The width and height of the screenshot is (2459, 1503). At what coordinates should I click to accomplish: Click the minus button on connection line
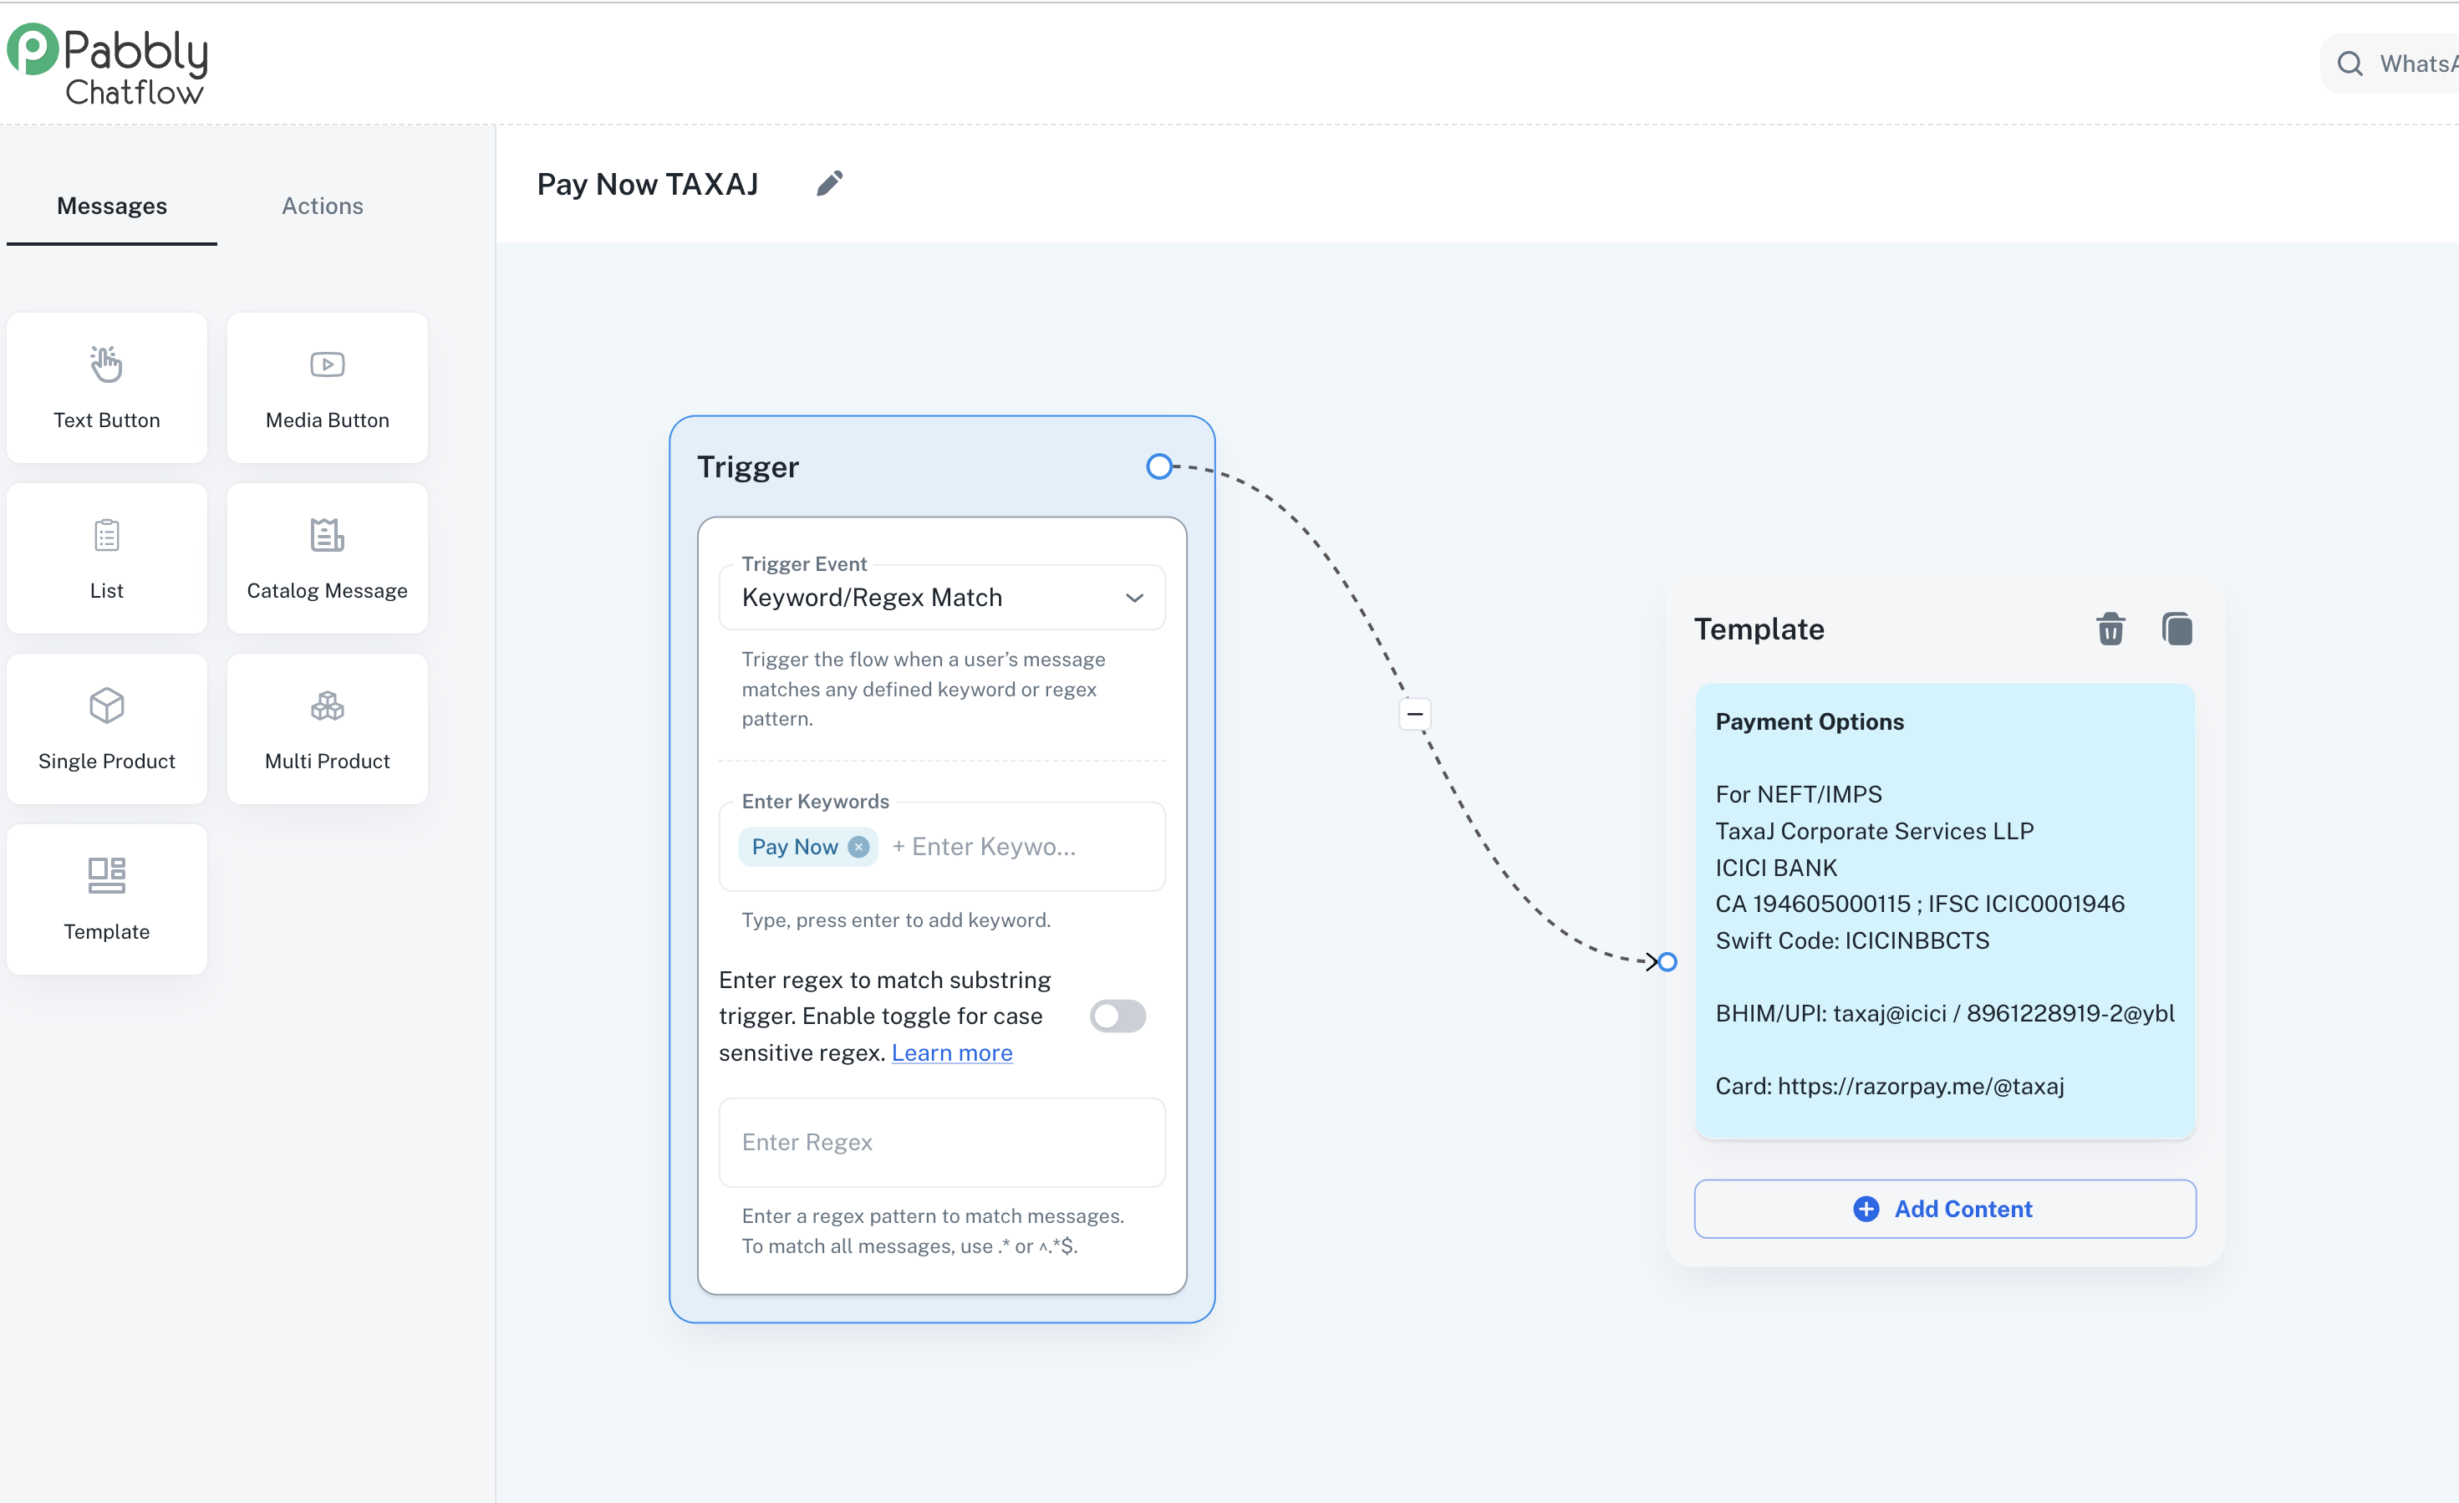pos(1414,715)
